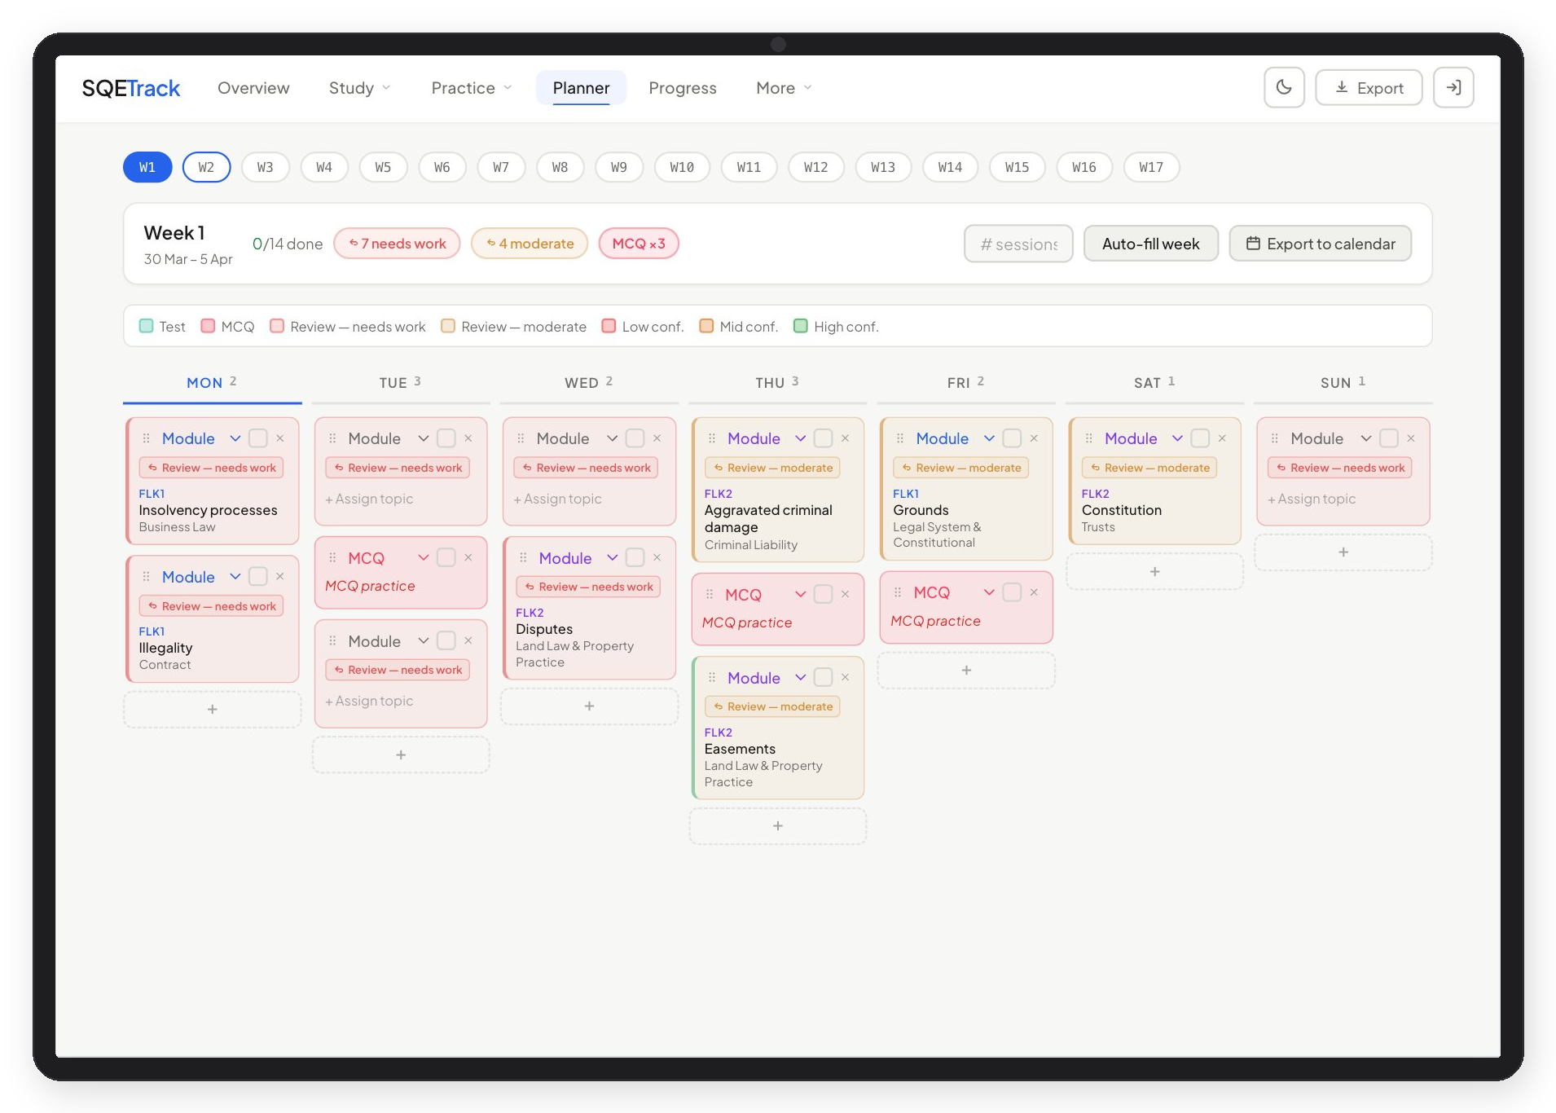
Task: Select the WED day column tab
Action: tap(588, 382)
